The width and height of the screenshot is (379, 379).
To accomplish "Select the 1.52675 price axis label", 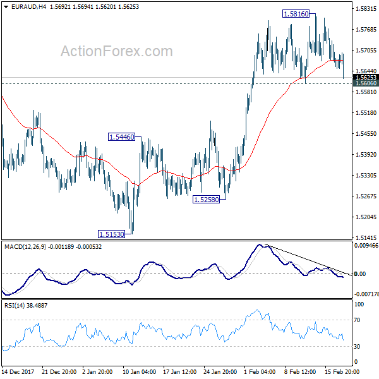I will [x=366, y=196].
